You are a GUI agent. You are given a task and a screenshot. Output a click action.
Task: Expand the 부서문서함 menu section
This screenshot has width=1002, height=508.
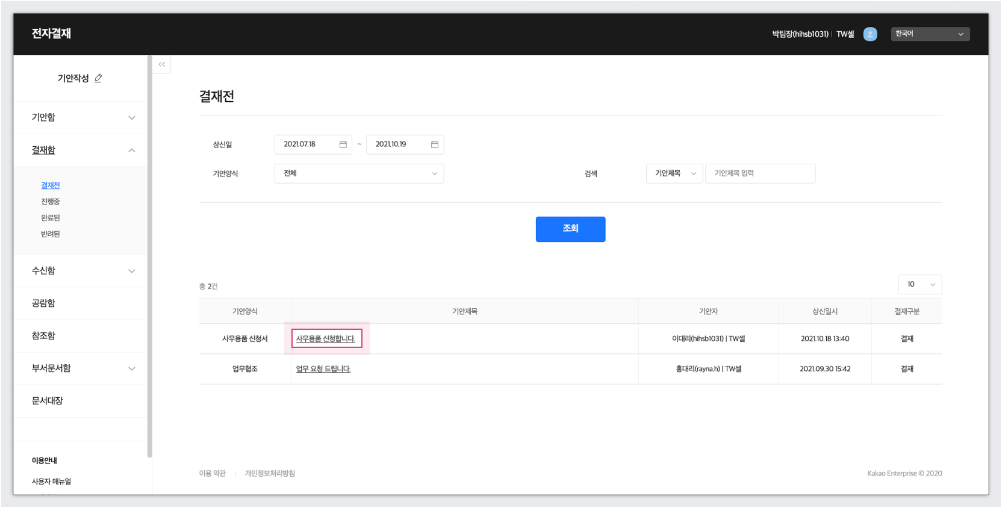(131, 368)
